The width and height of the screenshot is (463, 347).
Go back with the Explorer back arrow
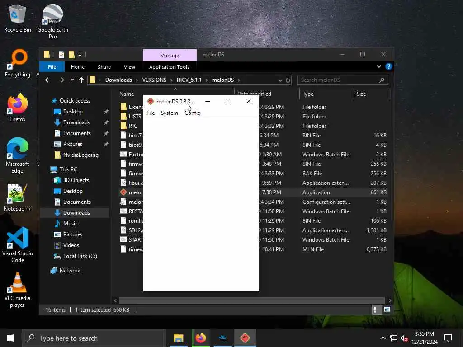[48, 80]
